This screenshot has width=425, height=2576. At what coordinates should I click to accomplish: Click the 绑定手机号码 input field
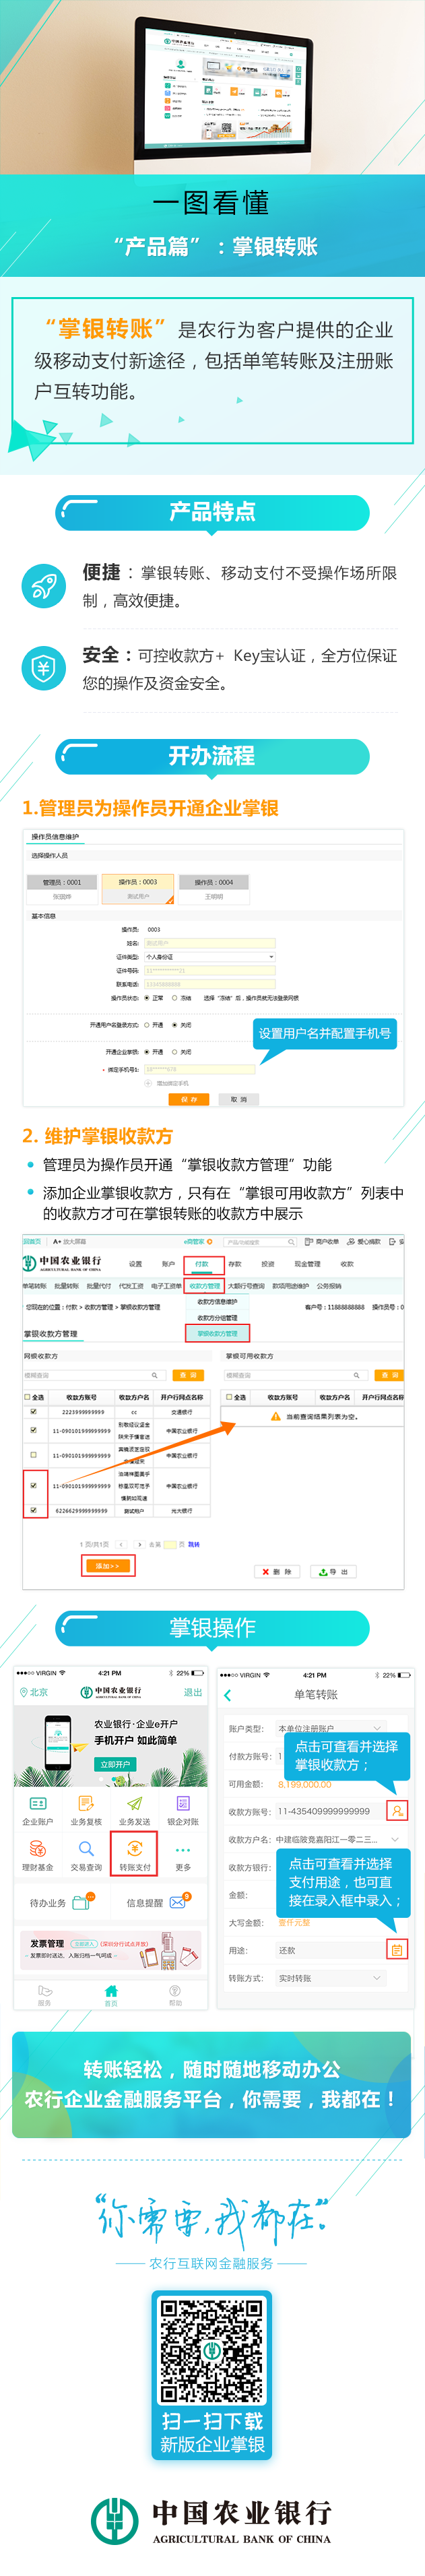[199, 1069]
